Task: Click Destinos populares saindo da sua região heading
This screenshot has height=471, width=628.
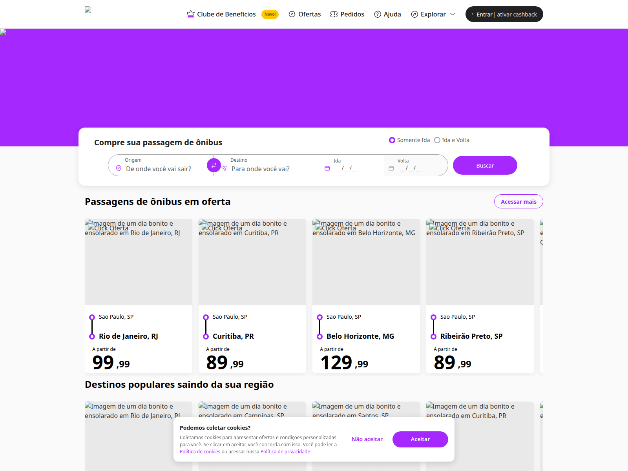Action: 179,385
